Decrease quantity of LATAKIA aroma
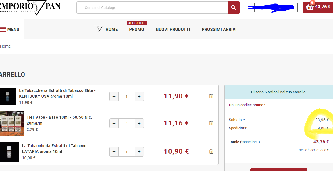Screen dimensions: 333x171 114,152
